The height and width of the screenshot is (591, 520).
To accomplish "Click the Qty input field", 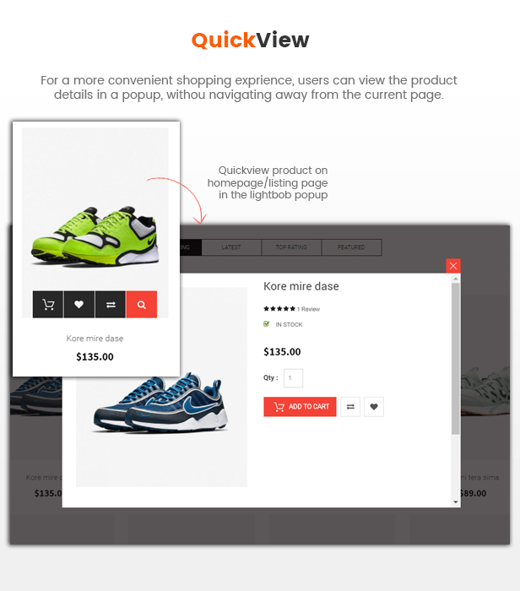I will (x=293, y=378).
